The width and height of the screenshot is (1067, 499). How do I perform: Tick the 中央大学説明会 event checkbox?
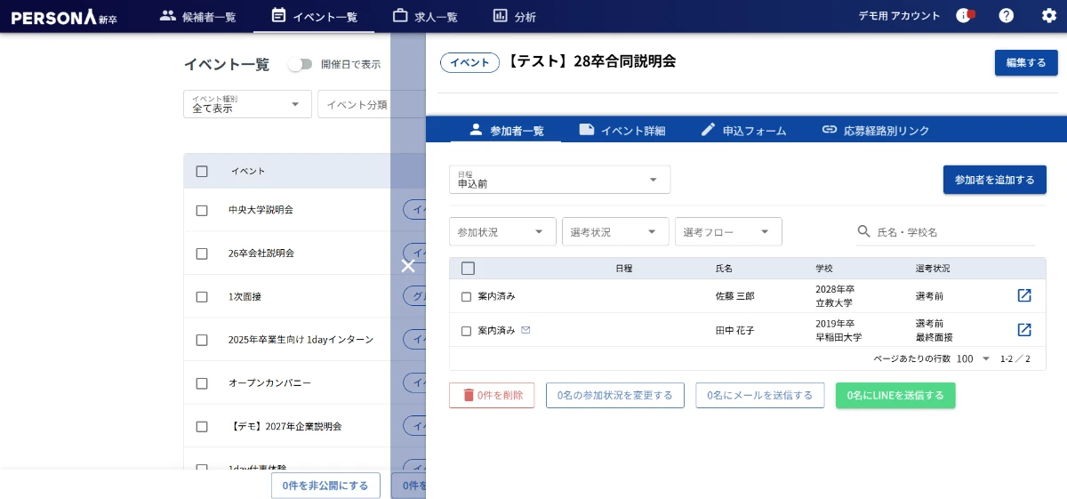pyautogui.click(x=202, y=211)
